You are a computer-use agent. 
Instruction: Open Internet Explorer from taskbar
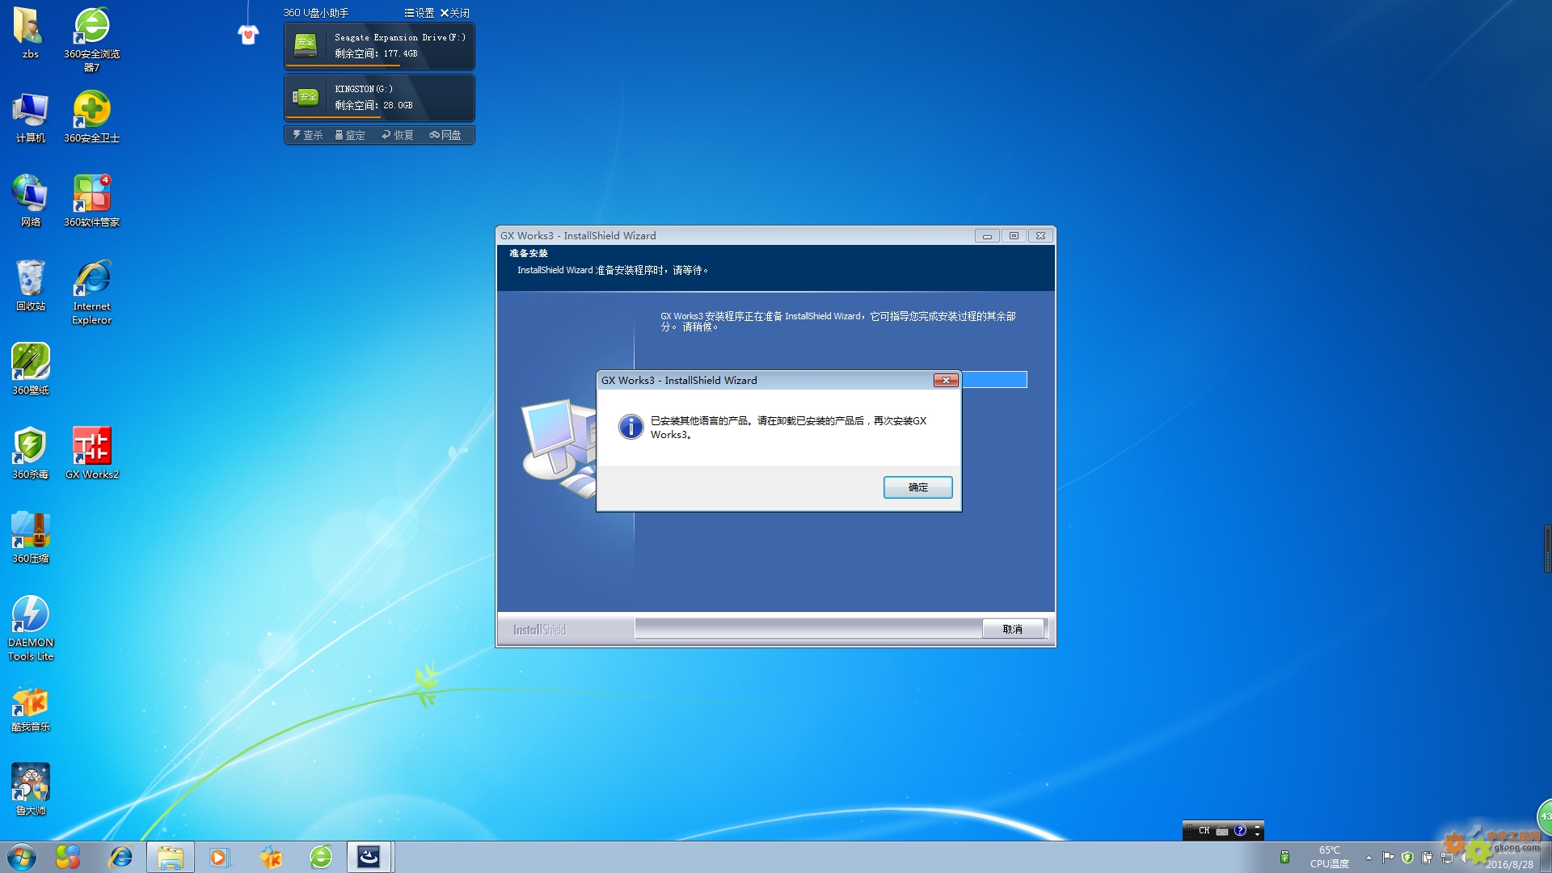[x=120, y=857]
